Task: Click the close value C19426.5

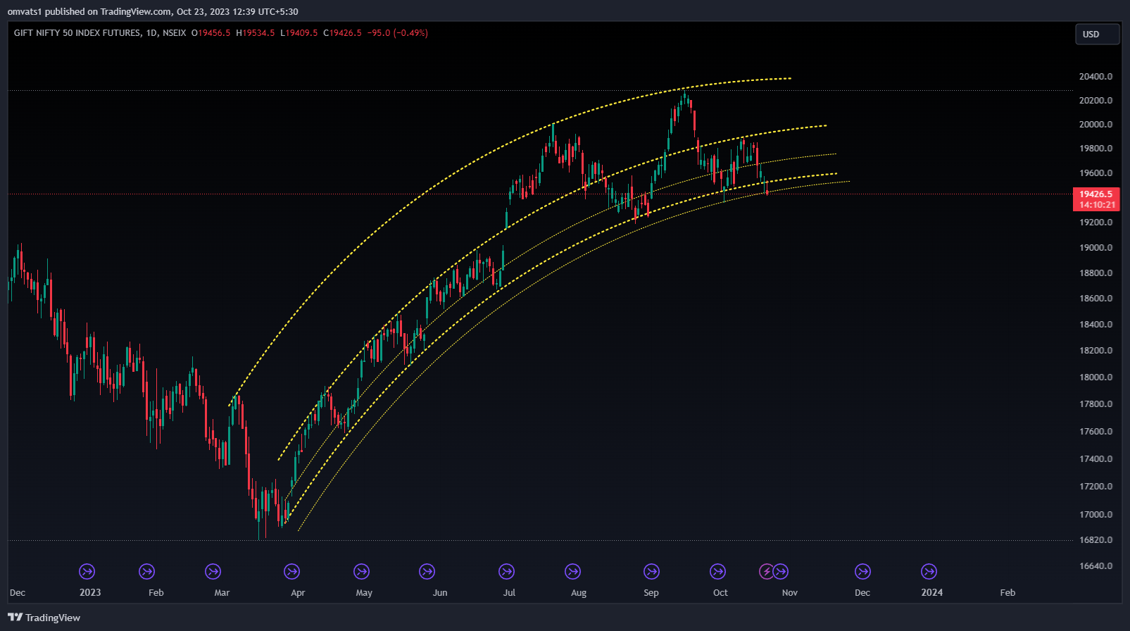Action: point(342,33)
